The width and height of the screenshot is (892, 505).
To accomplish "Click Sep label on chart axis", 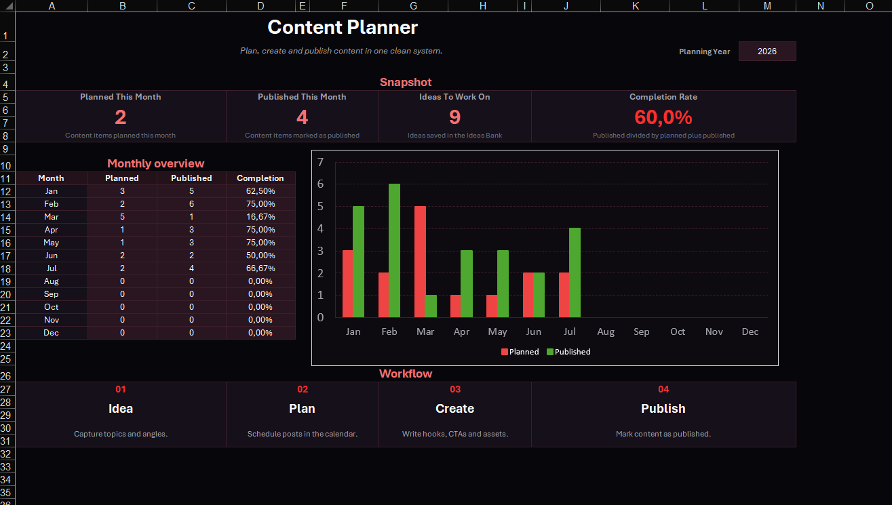I will (x=642, y=331).
